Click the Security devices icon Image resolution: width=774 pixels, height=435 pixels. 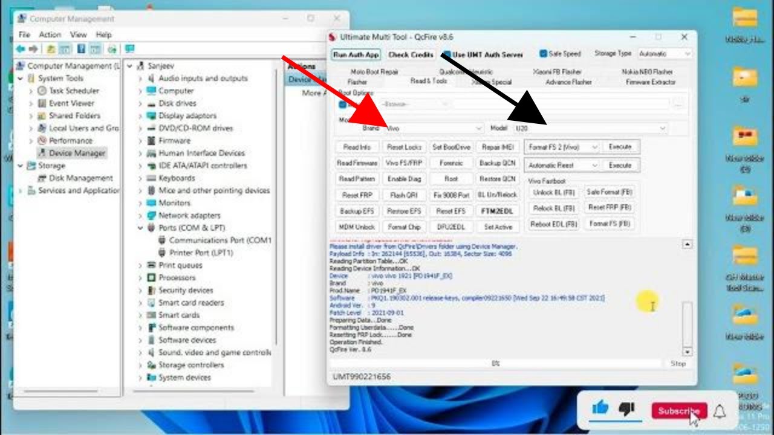pos(152,290)
